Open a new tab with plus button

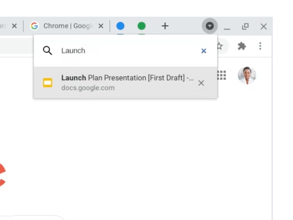click(165, 26)
